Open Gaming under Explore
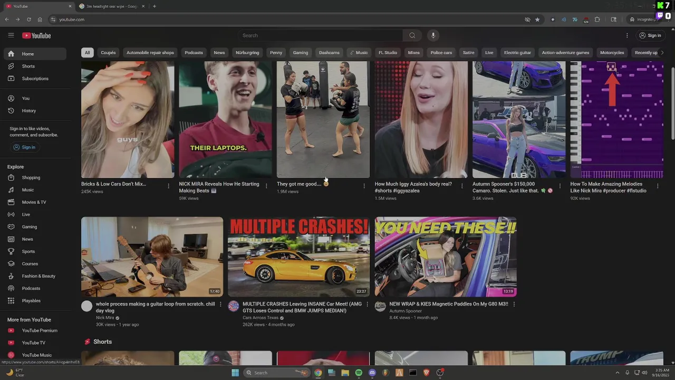Viewport: 675px width, 380px height. click(35, 227)
